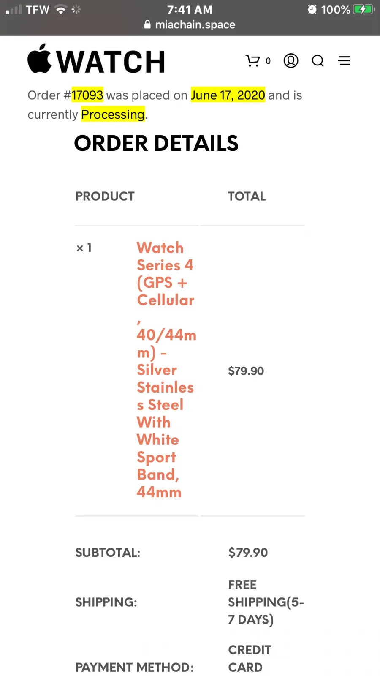Tap the battery indicator in status bar
This screenshot has height=676, width=380.
click(x=364, y=9)
